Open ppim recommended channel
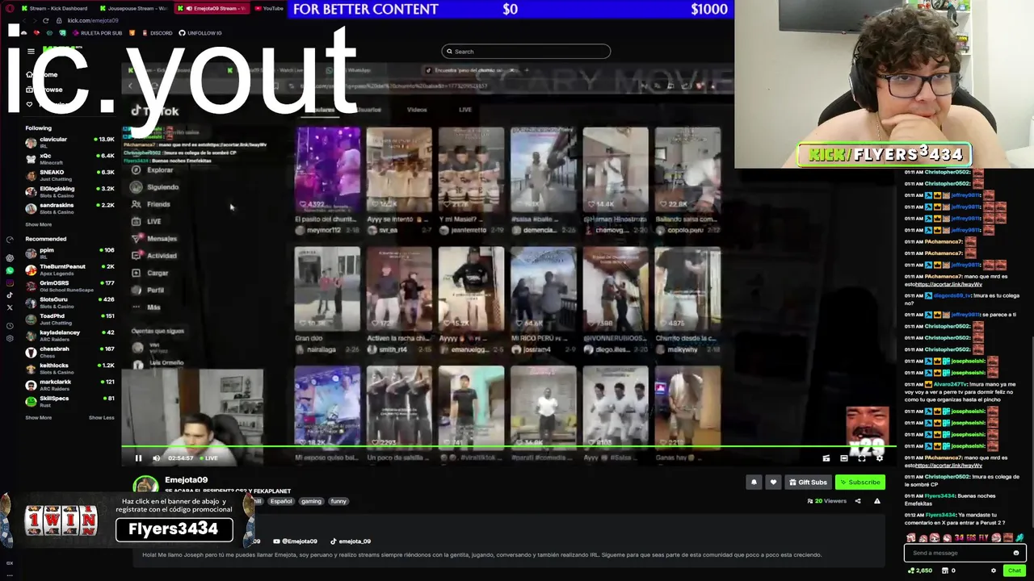The image size is (1034, 581). [69, 253]
